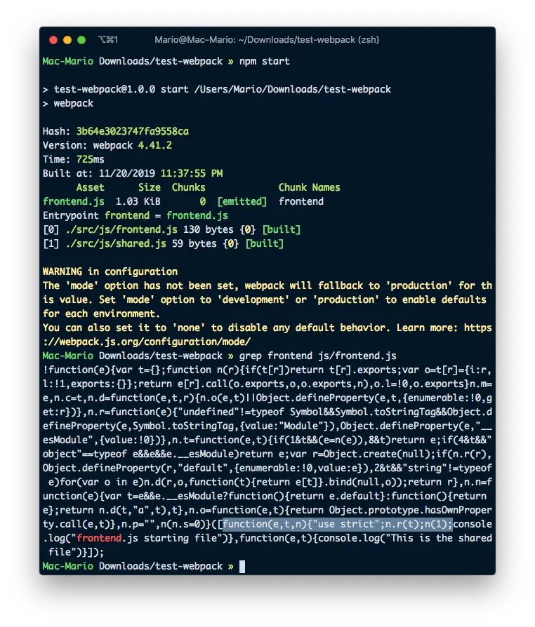
Task: Click the asset size '1.03 KiB'
Action: (x=138, y=201)
